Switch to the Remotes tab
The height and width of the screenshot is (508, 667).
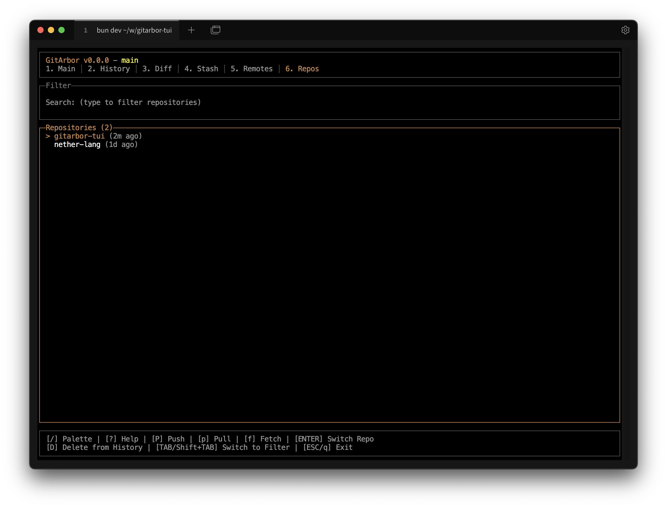click(252, 69)
